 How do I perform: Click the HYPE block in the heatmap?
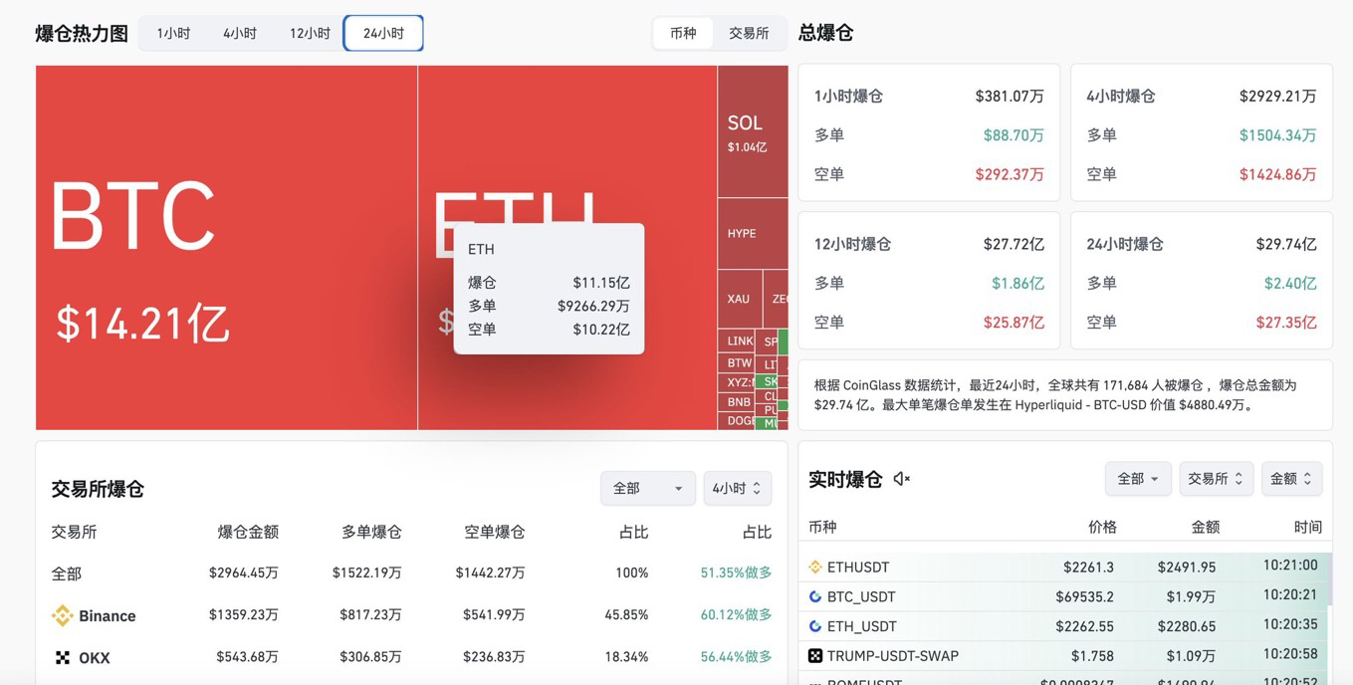coord(753,233)
